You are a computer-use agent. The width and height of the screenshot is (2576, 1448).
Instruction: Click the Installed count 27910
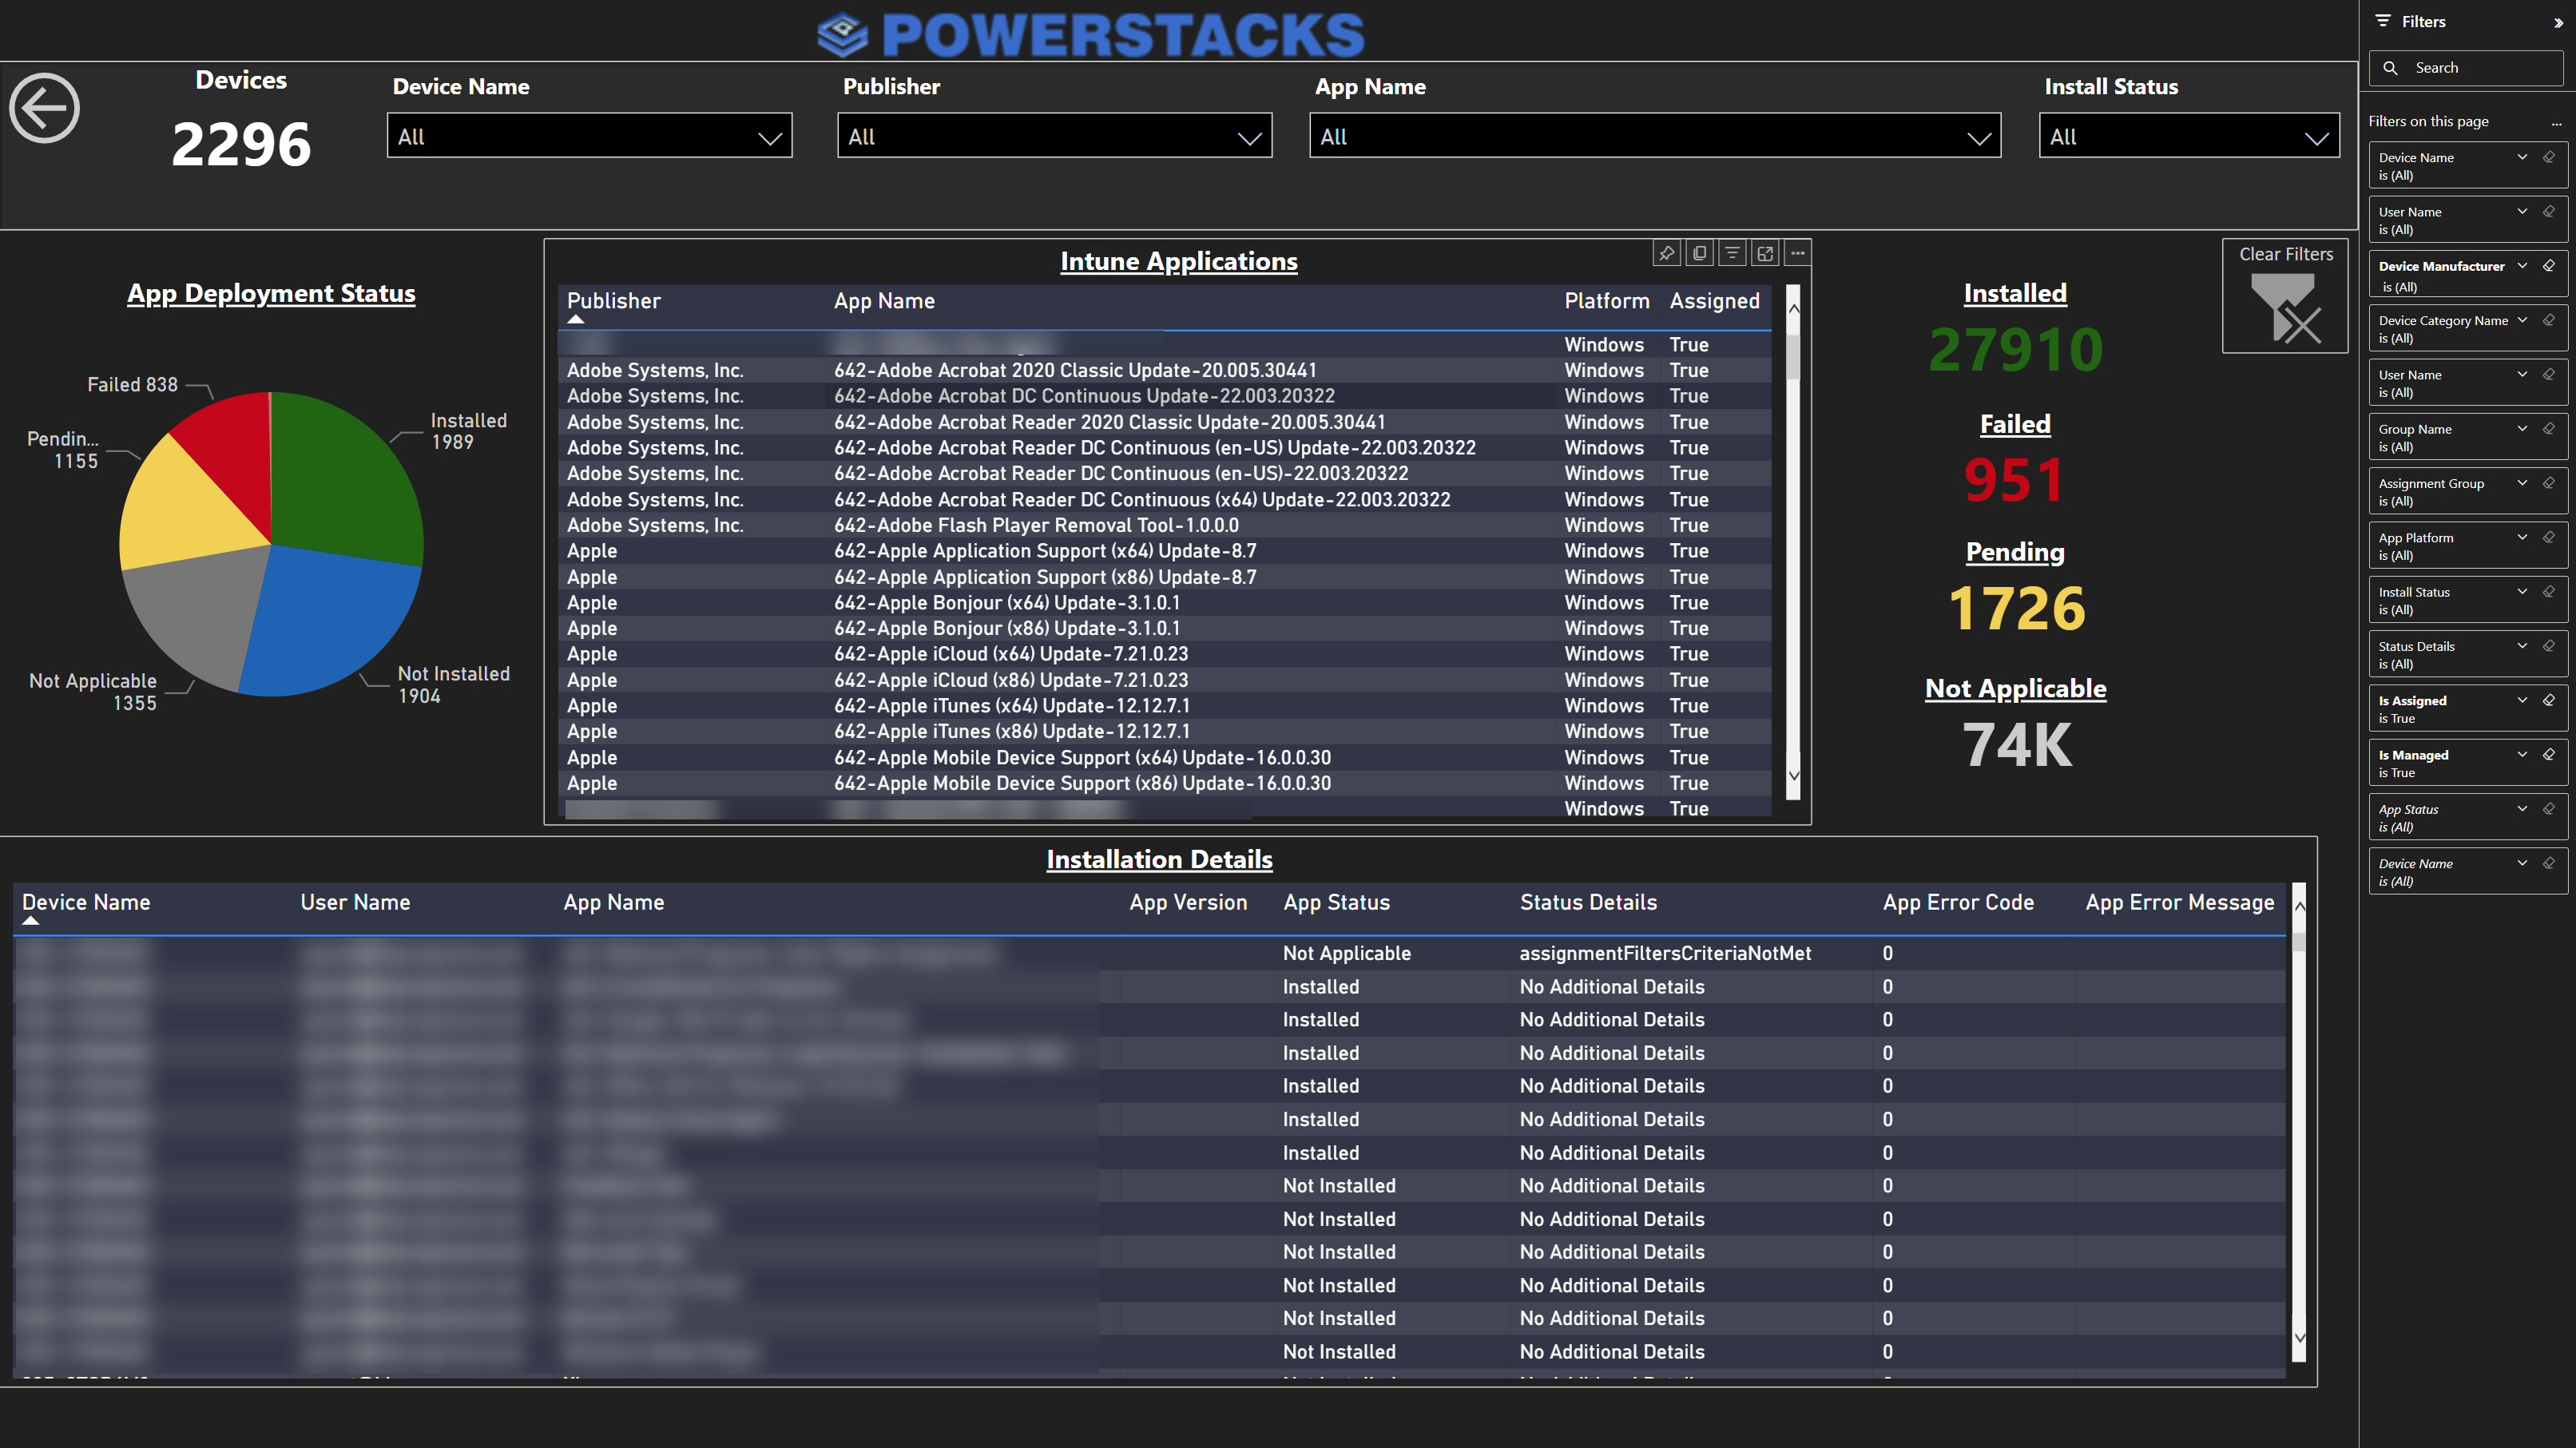[2015, 350]
